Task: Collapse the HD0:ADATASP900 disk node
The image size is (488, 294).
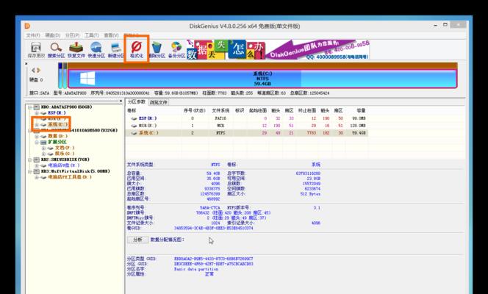Action: (30, 107)
